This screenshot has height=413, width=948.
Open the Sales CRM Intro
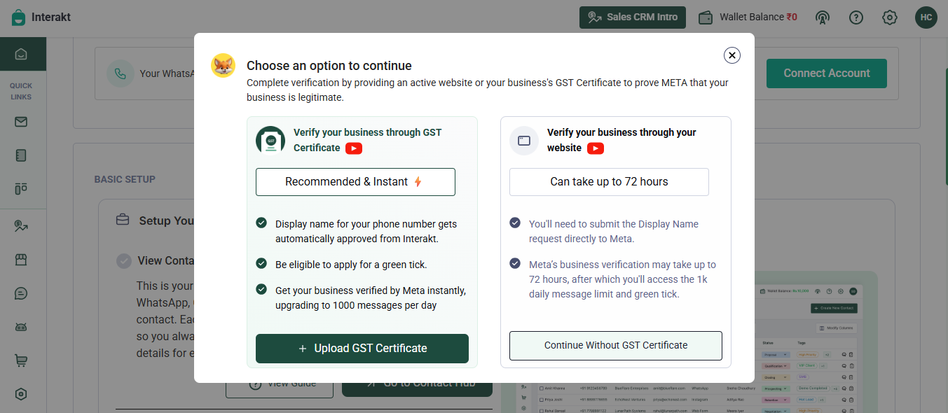click(x=633, y=17)
